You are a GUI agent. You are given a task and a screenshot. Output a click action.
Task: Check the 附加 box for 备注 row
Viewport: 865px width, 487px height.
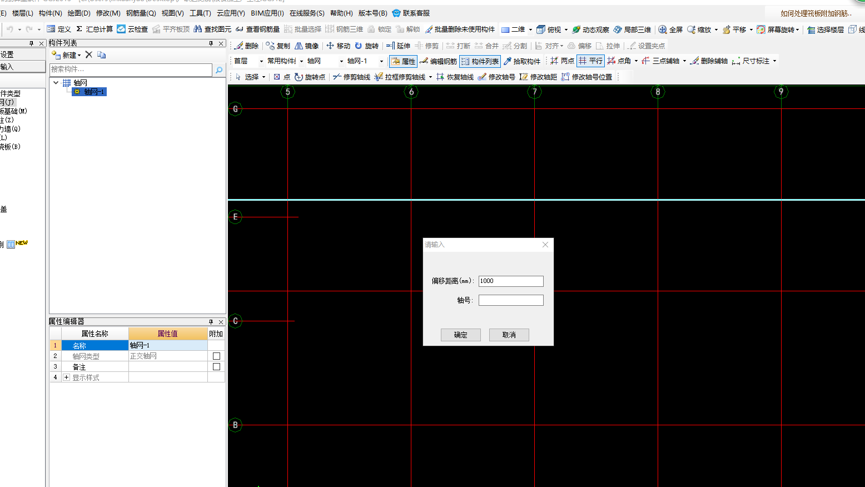point(216,366)
